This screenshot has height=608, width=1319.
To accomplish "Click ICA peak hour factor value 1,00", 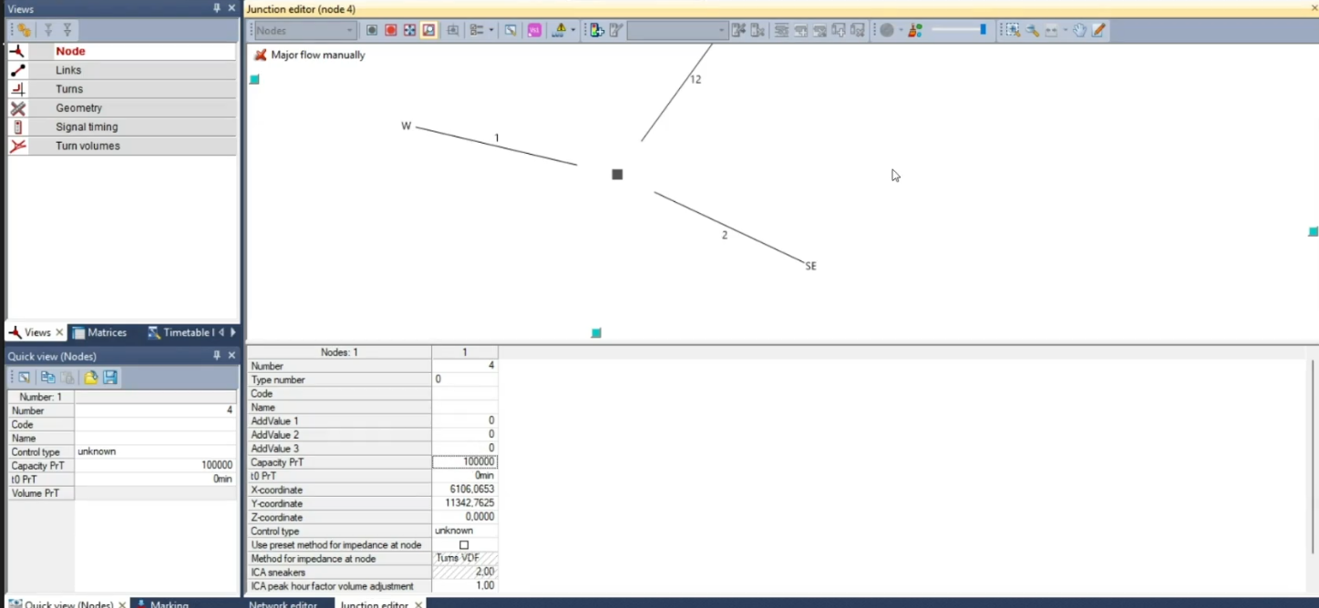I will click(x=465, y=586).
